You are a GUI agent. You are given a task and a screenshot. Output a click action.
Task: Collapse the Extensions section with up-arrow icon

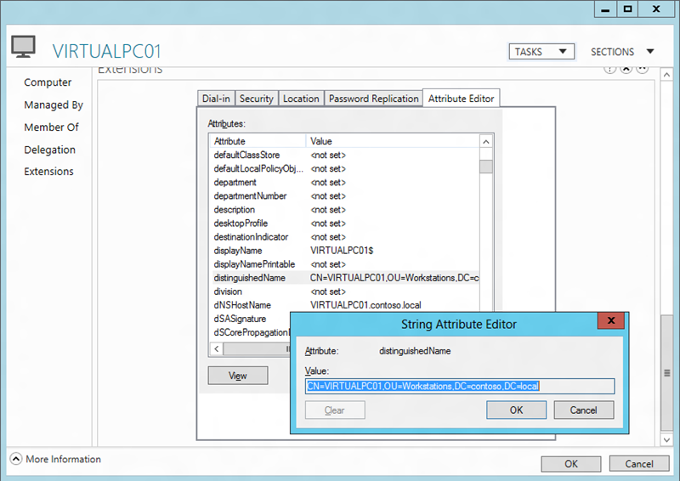627,69
